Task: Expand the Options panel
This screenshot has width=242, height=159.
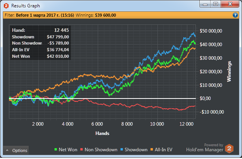Action: [x=16, y=150]
